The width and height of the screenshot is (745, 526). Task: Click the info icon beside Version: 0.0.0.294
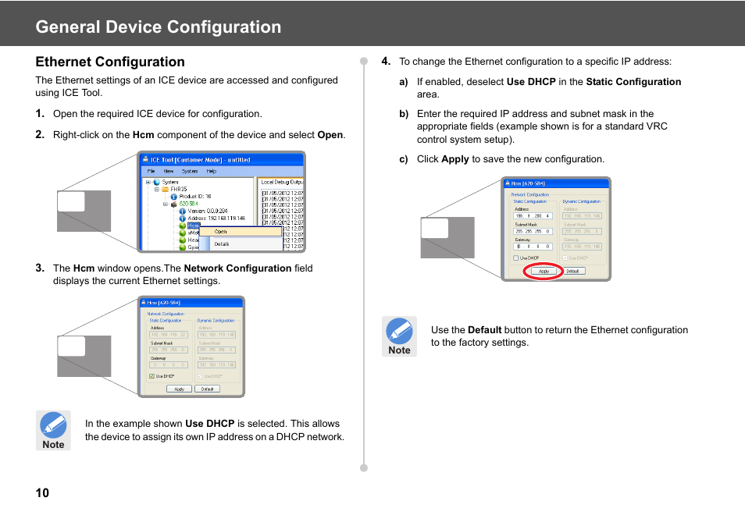(x=183, y=211)
